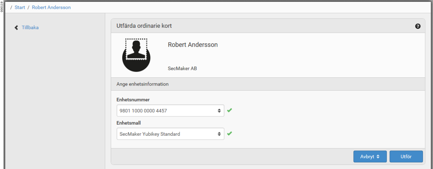Click the Utfärda ordinarie kort panel title
Screen dimensions: 433x169
pyautogui.click(x=144, y=26)
